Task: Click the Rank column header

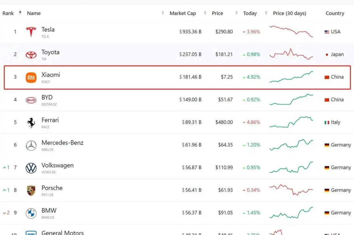Action: [x=8, y=13]
